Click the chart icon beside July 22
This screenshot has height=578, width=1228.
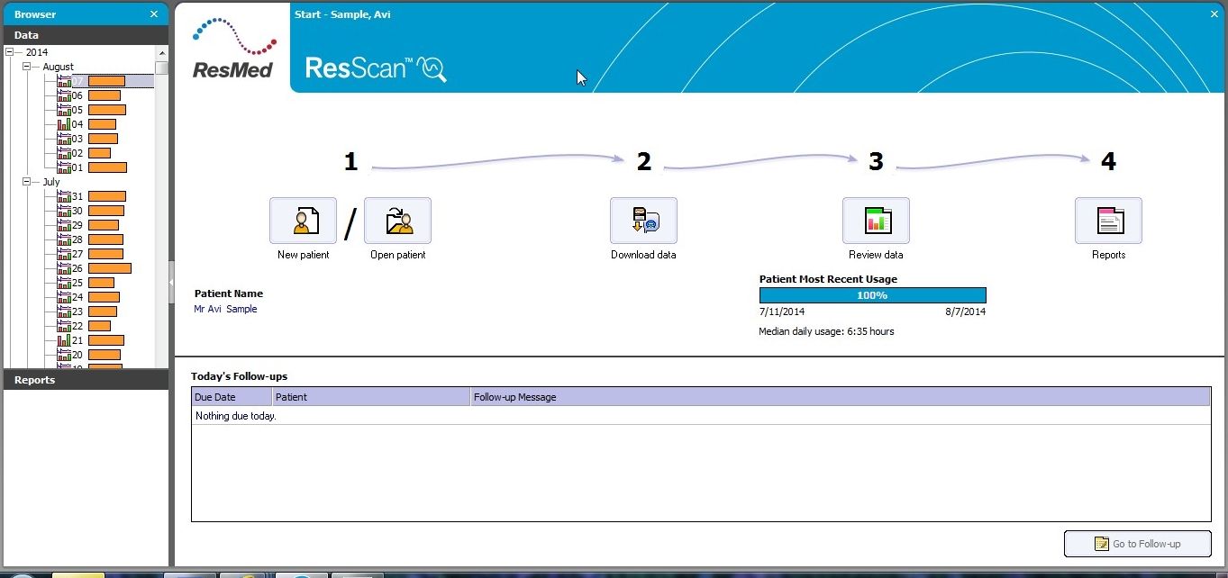point(64,326)
